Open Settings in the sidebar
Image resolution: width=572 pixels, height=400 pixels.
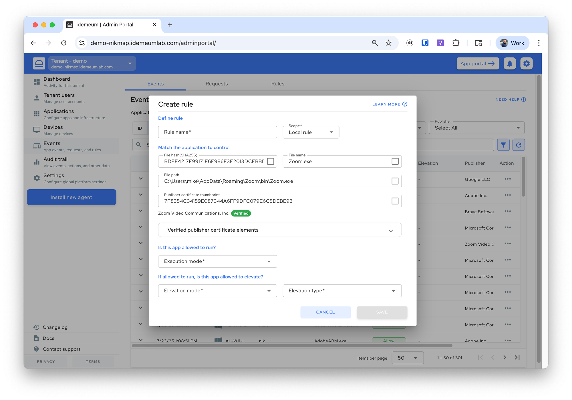tap(71, 178)
